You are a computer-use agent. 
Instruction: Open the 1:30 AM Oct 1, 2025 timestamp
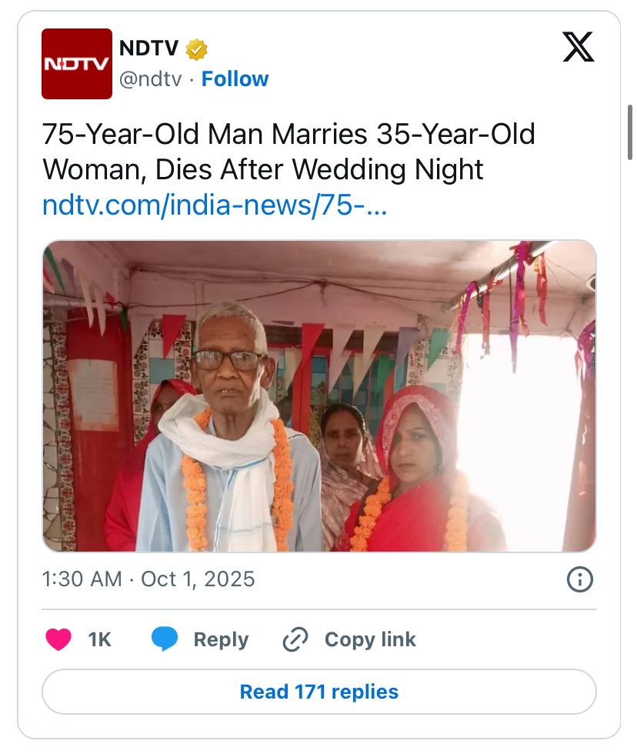[x=148, y=579]
